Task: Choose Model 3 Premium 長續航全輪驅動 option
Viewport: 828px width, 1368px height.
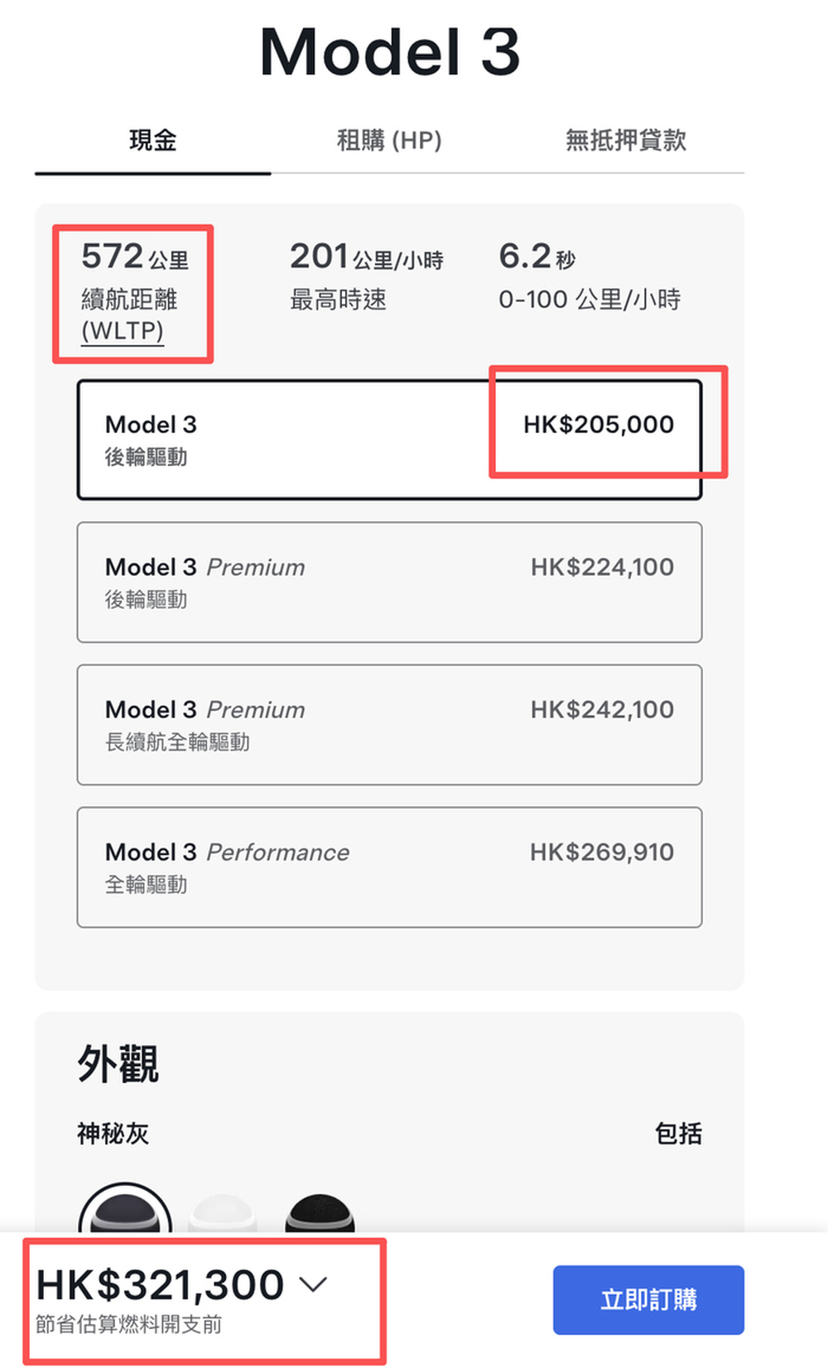Action: (x=389, y=724)
